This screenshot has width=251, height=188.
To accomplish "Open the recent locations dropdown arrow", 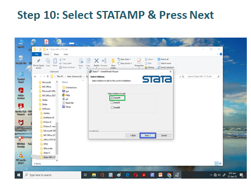I will pos(44,77).
